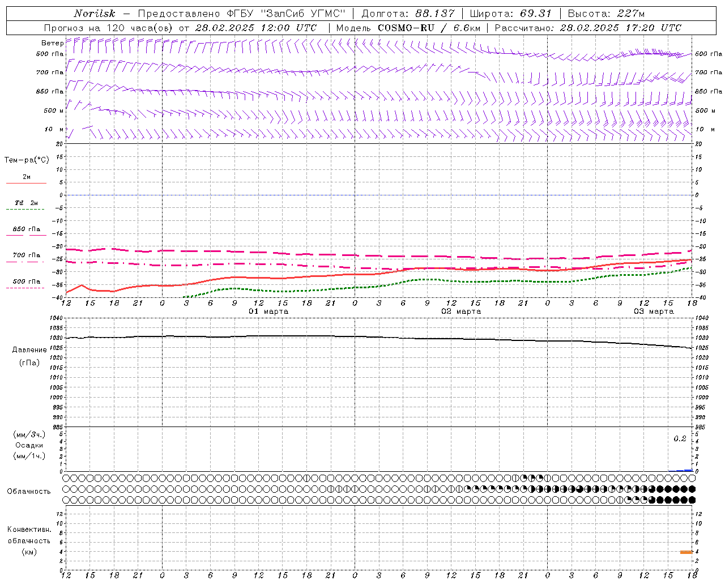Click the 'Облачность' cloudiness label

(x=29, y=492)
